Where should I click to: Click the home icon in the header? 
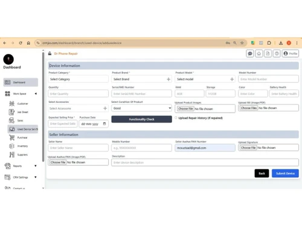point(259,54)
